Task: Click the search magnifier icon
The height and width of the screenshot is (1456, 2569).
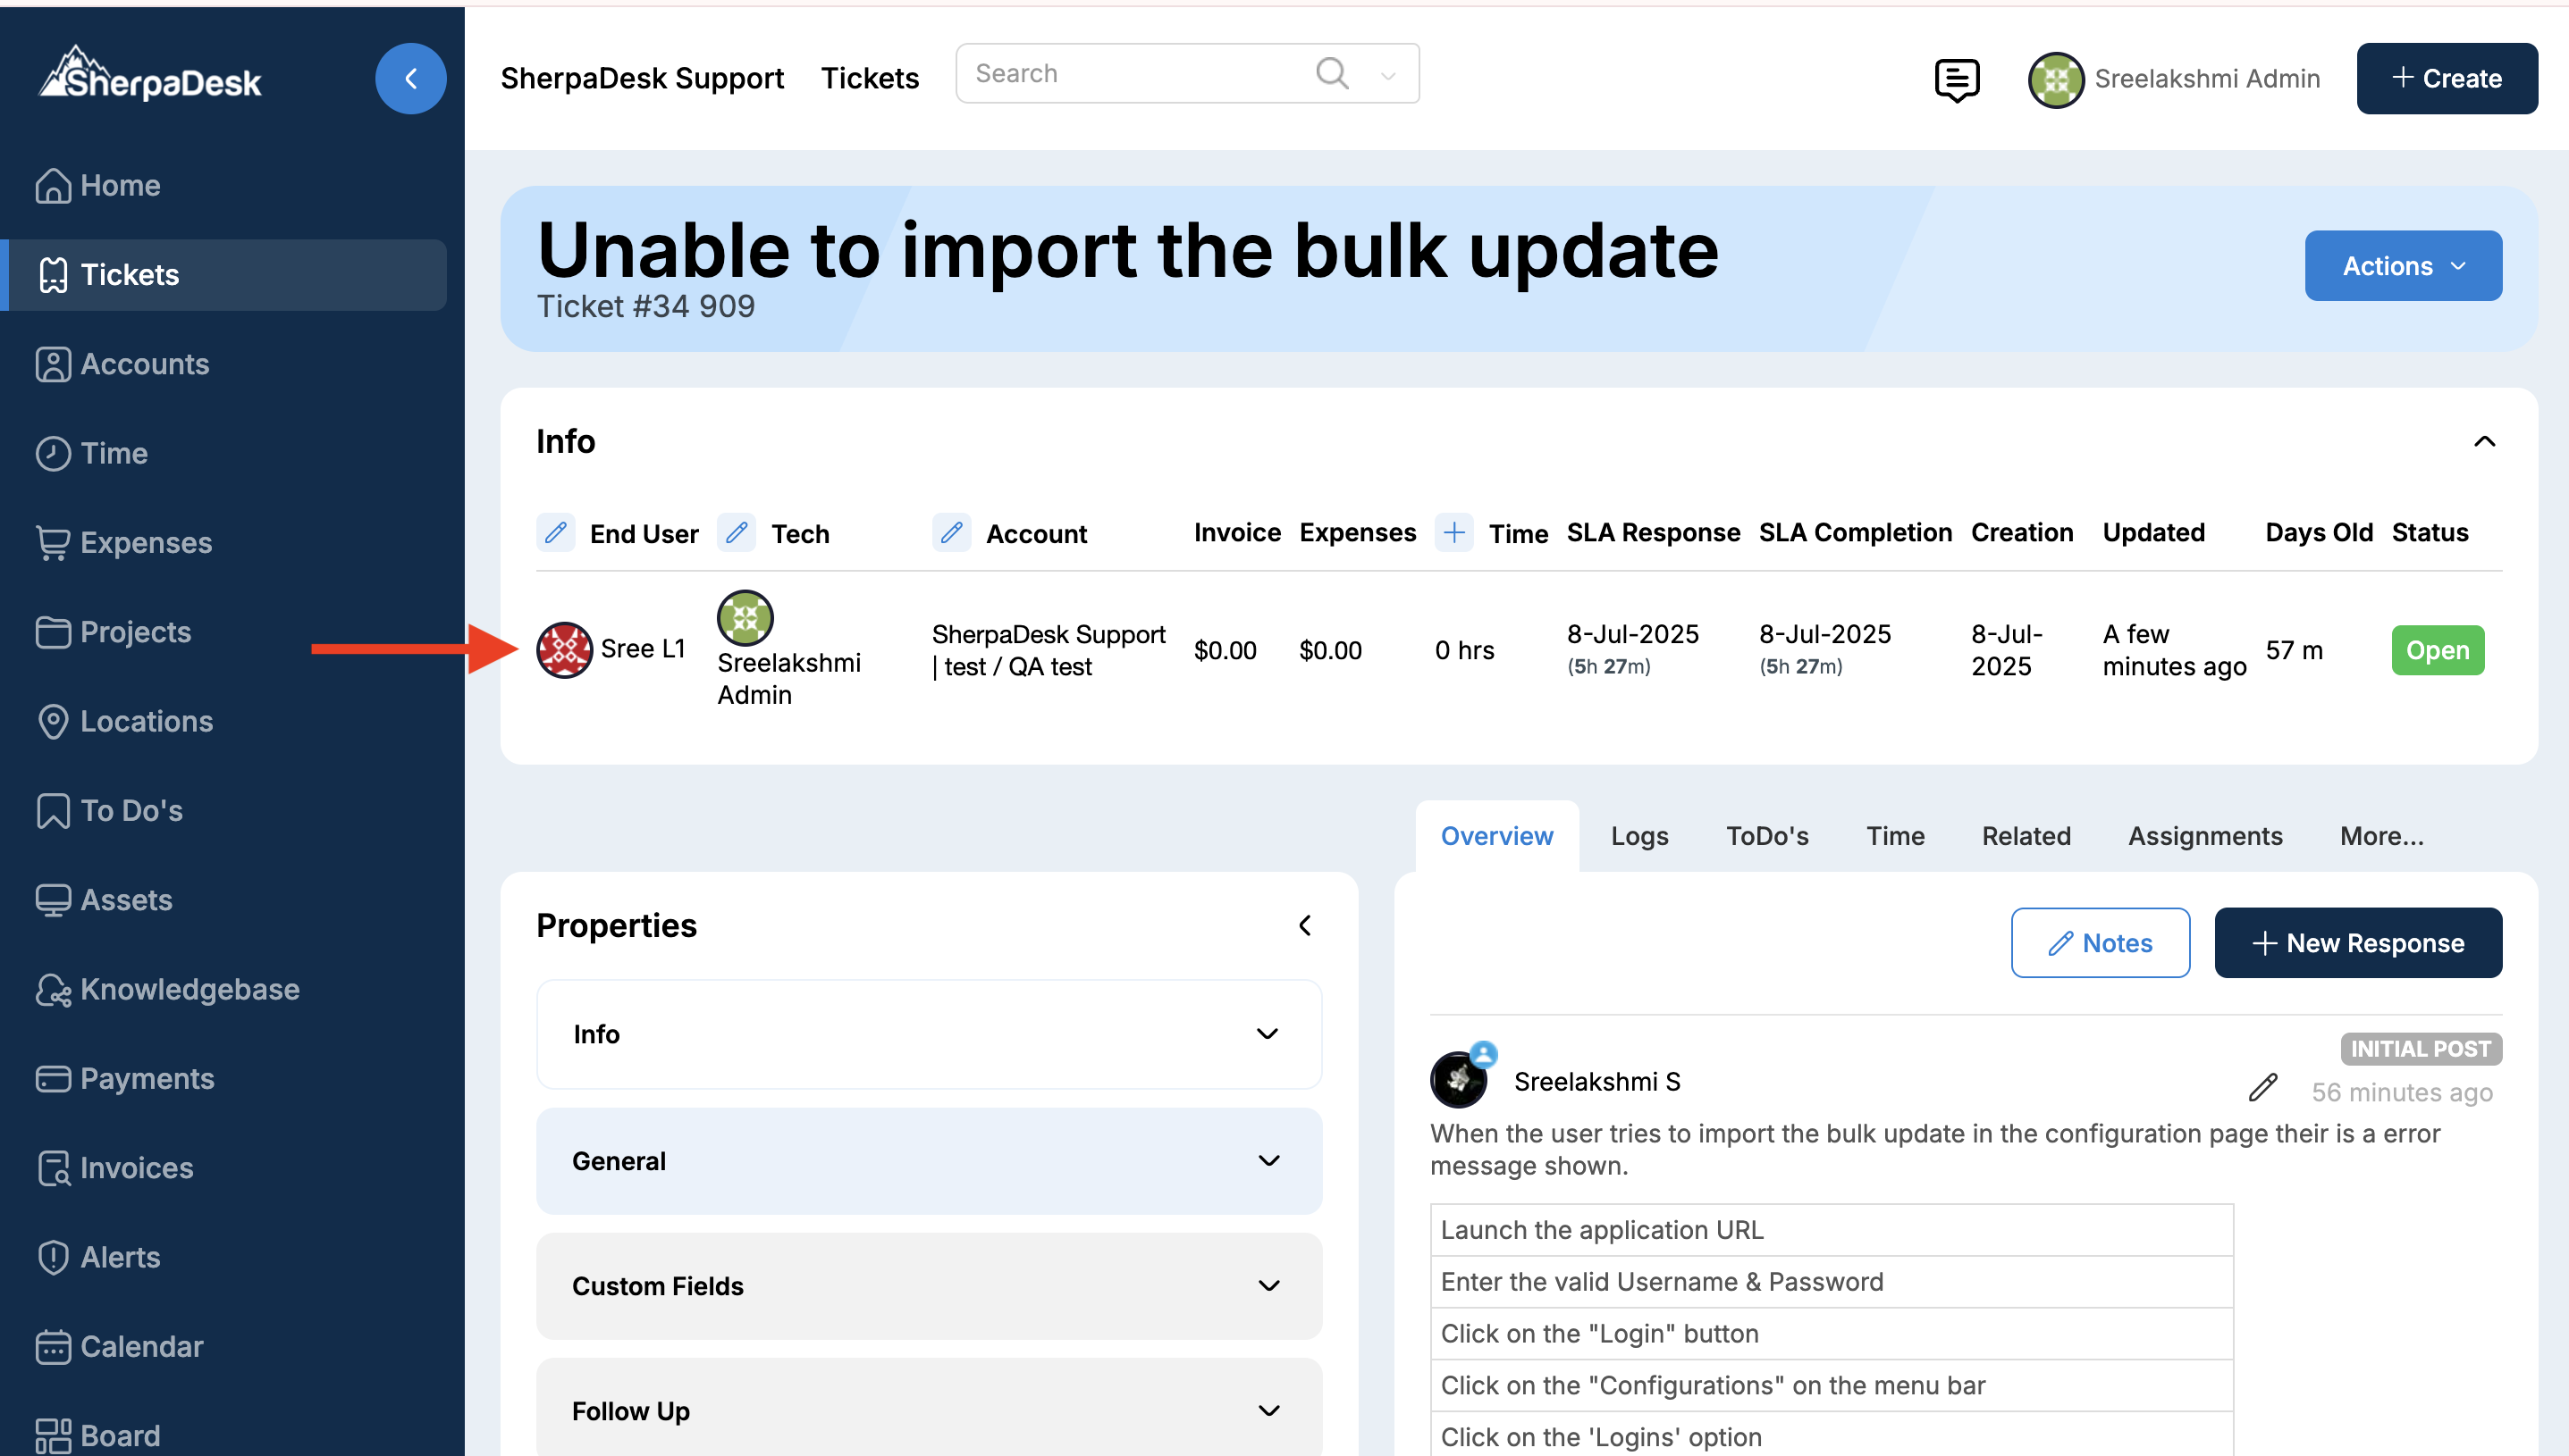Action: pyautogui.click(x=1332, y=73)
